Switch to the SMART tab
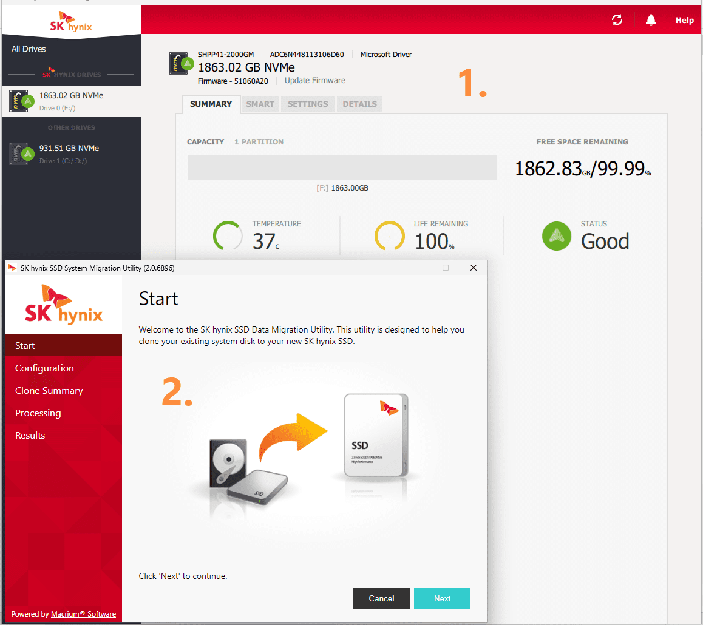703x625 pixels. click(x=260, y=104)
